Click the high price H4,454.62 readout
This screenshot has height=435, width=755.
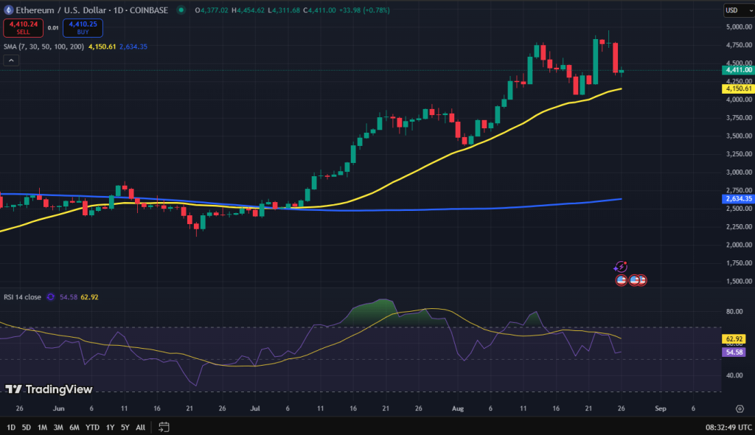[248, 10]
